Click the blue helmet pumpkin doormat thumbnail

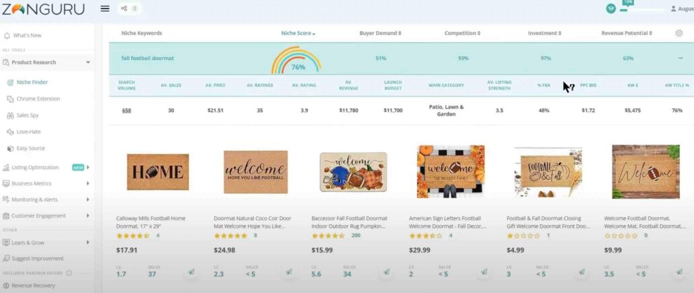[x=353, y=172]
